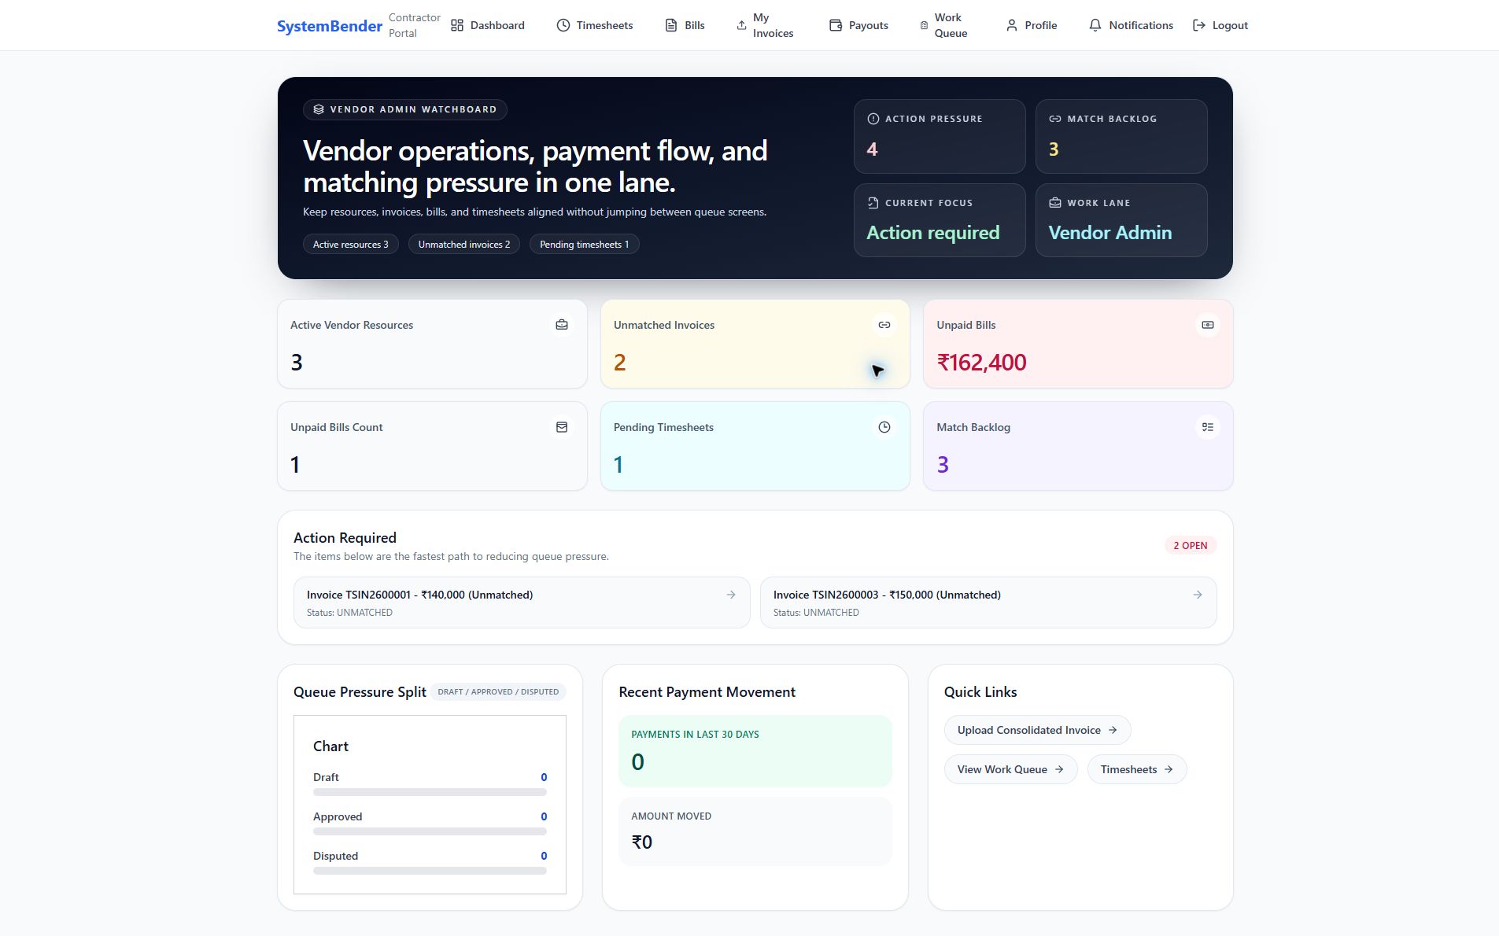
Task: Open the Unpaid Bills Count card
Action: point(432,446)
